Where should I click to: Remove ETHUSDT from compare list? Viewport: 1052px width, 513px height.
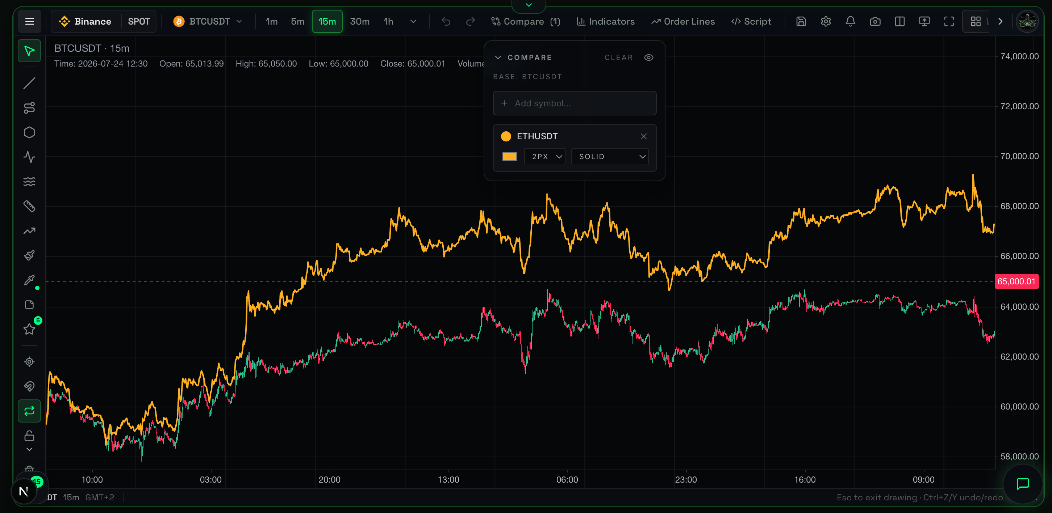click(x=644, y=137)
